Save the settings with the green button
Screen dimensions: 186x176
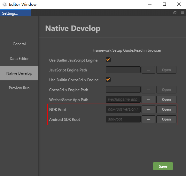(x=163, y=166)
